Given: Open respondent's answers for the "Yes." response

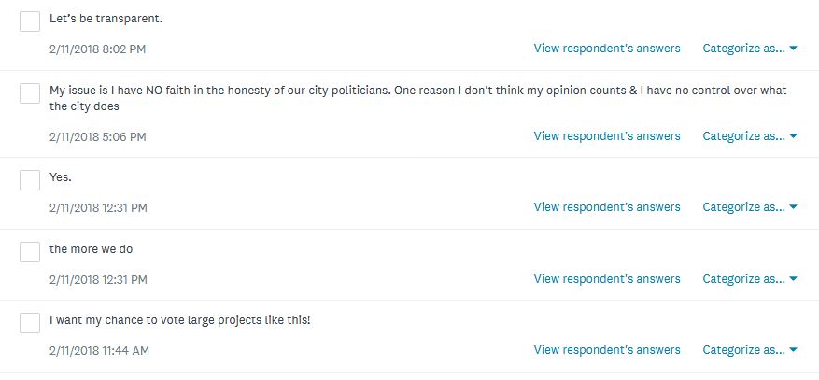Looking at the screenshot, I should (607, 207).
